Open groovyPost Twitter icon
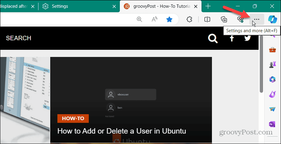Screen dimensions: 281x144 [248, 38]
